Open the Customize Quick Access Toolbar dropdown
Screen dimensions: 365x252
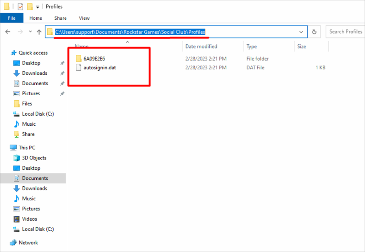point(37,7)
